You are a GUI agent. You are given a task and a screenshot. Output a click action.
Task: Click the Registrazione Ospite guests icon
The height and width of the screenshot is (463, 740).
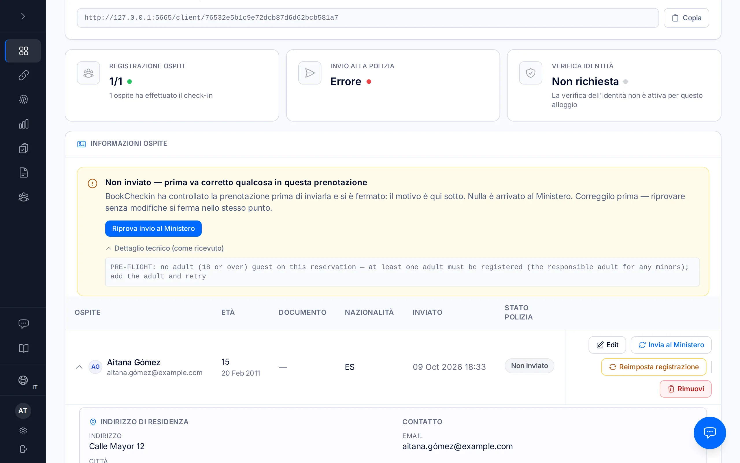(x=88, y=73)
